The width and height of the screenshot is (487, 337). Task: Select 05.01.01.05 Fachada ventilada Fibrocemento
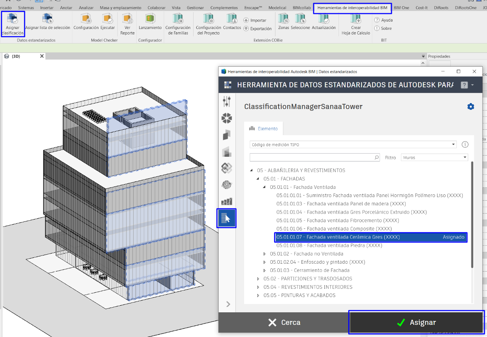338,220
